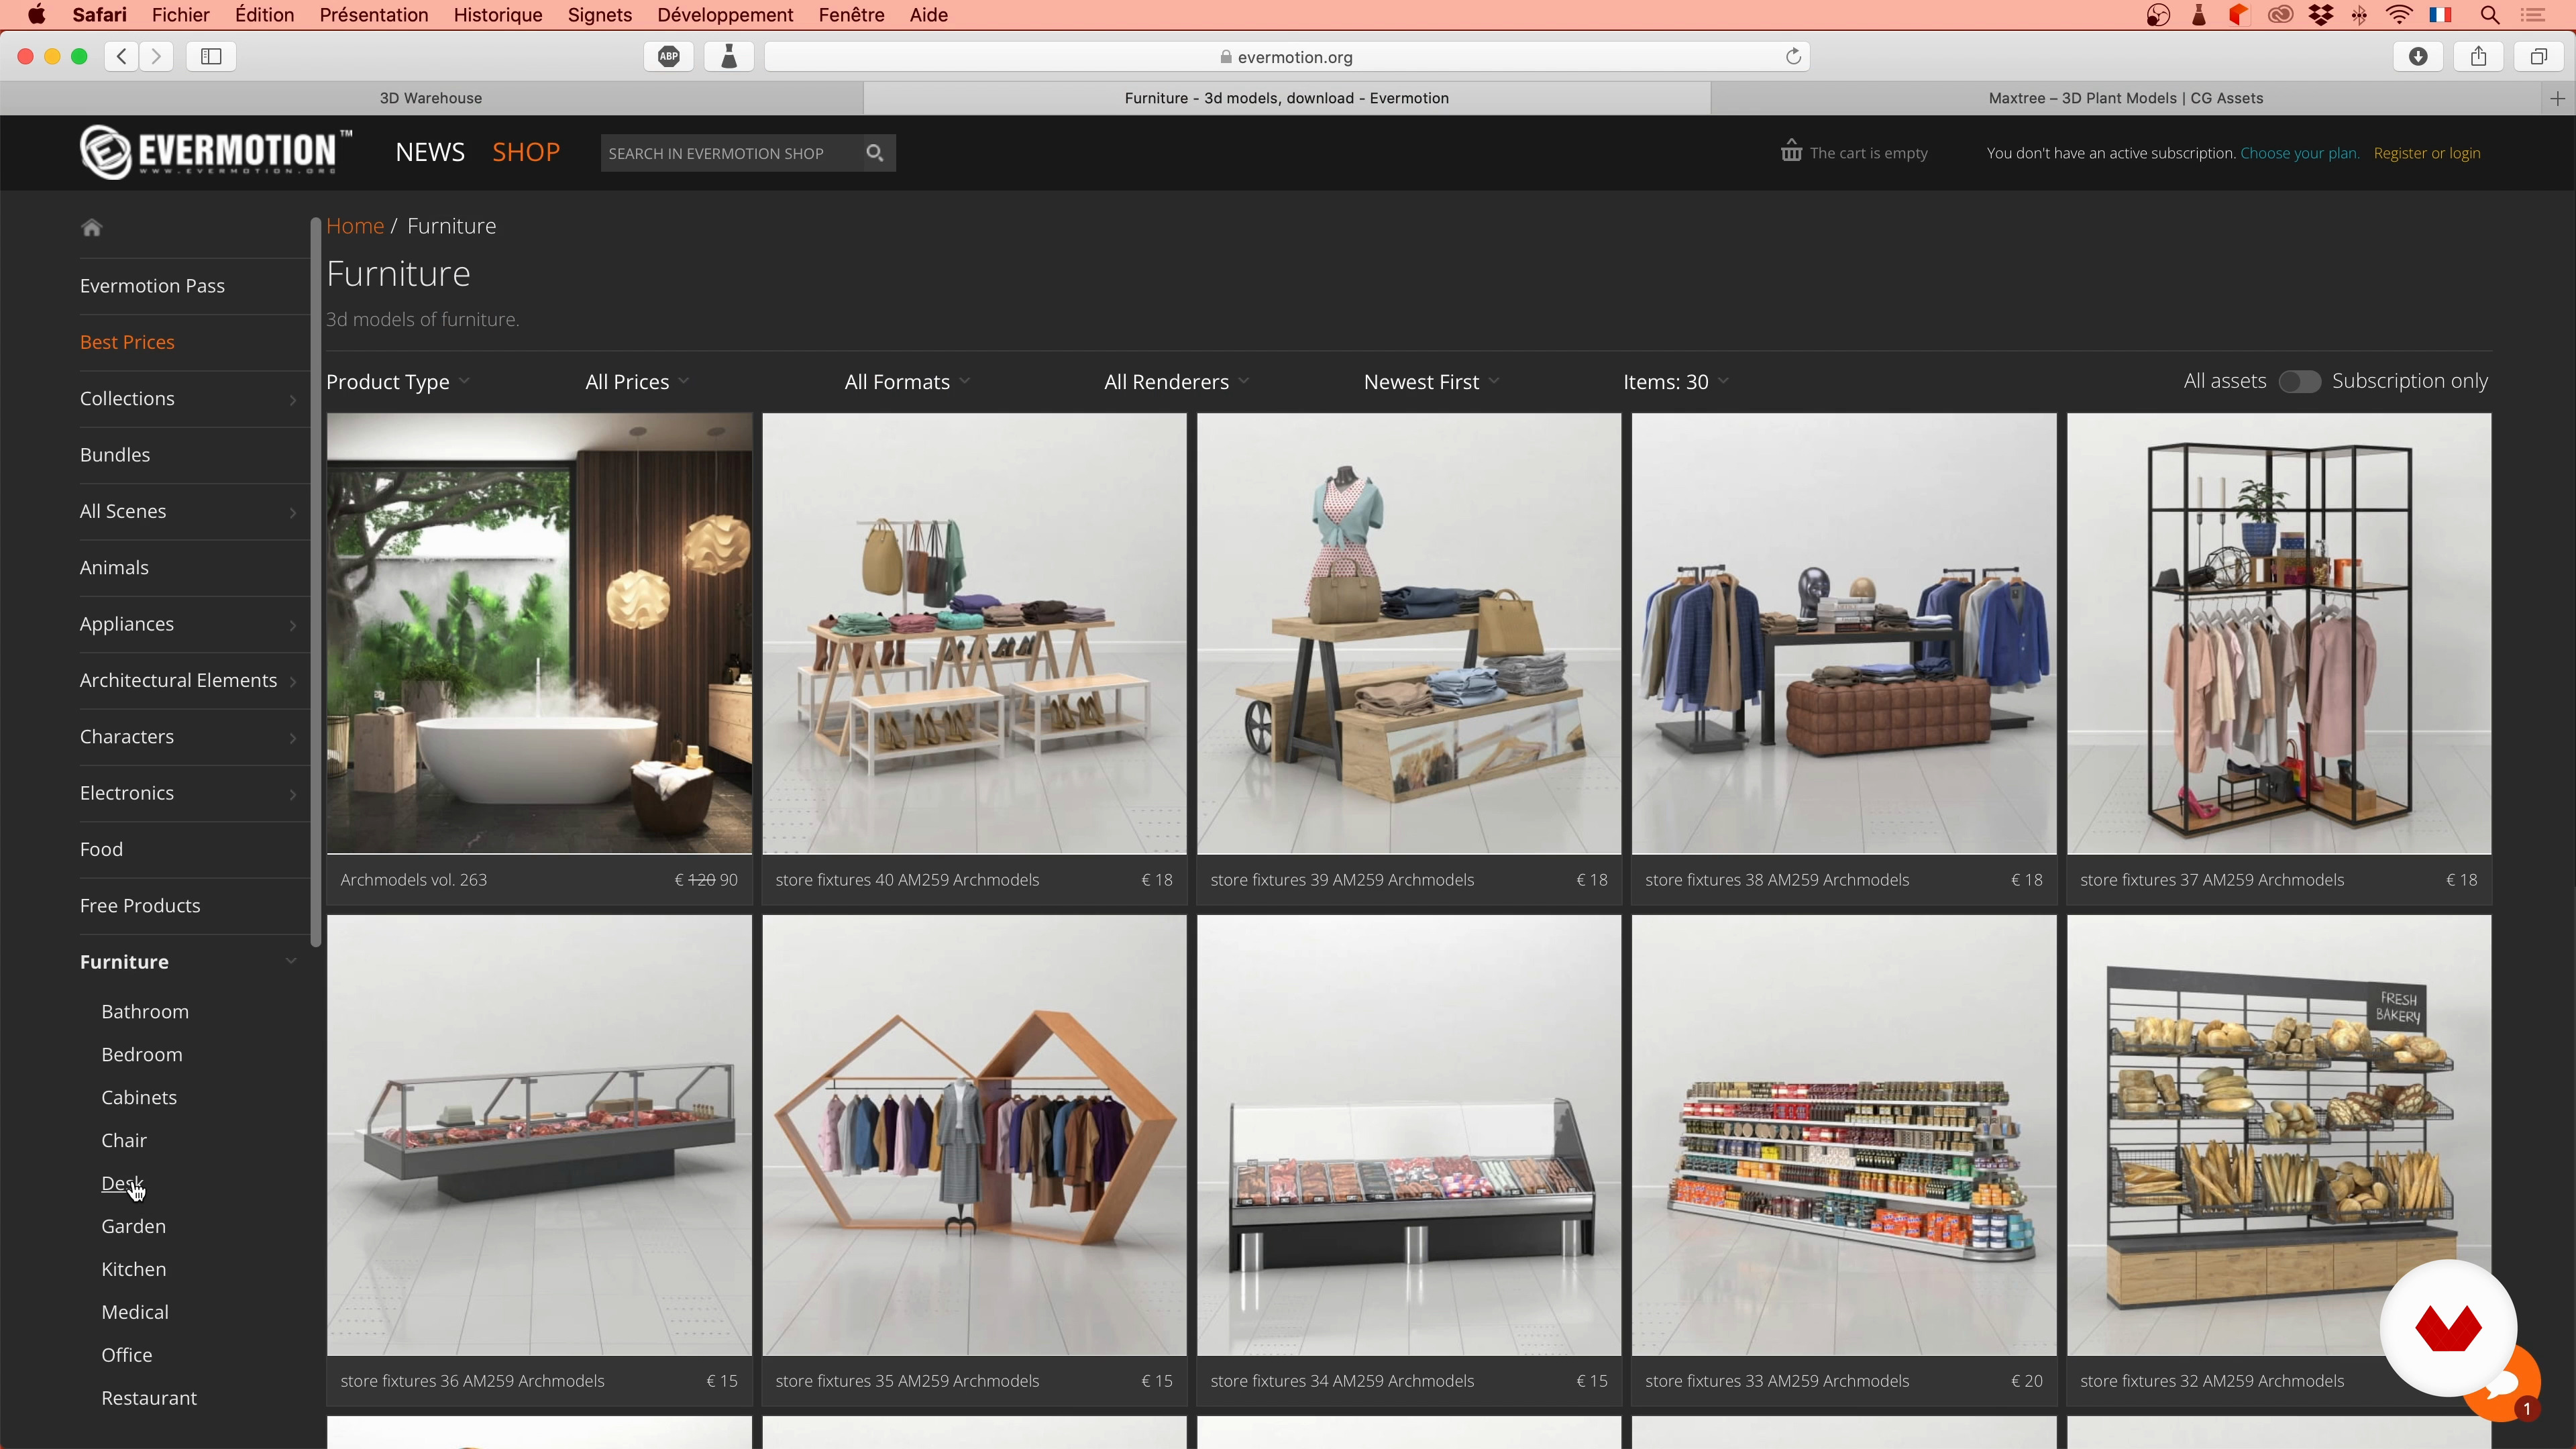Open All Formats filter dropdown

click(x=907, y=382)
